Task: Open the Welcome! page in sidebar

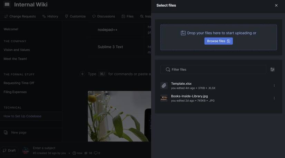Action: point(11,29)
